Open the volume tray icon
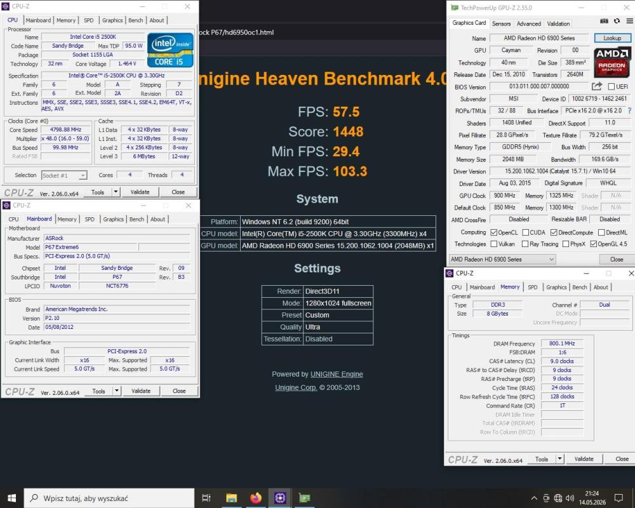 (x=570, y=498)
